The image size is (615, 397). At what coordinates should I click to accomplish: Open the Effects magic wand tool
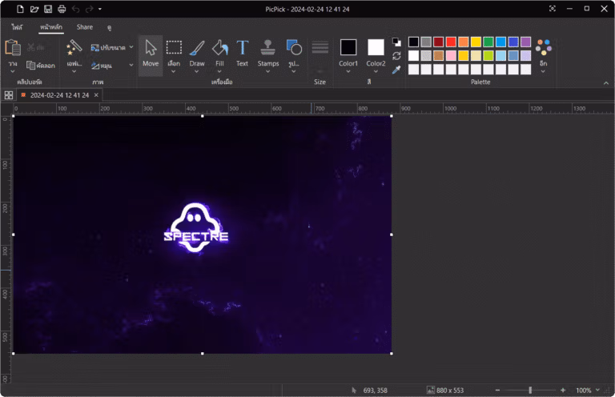tap(74, 47)
